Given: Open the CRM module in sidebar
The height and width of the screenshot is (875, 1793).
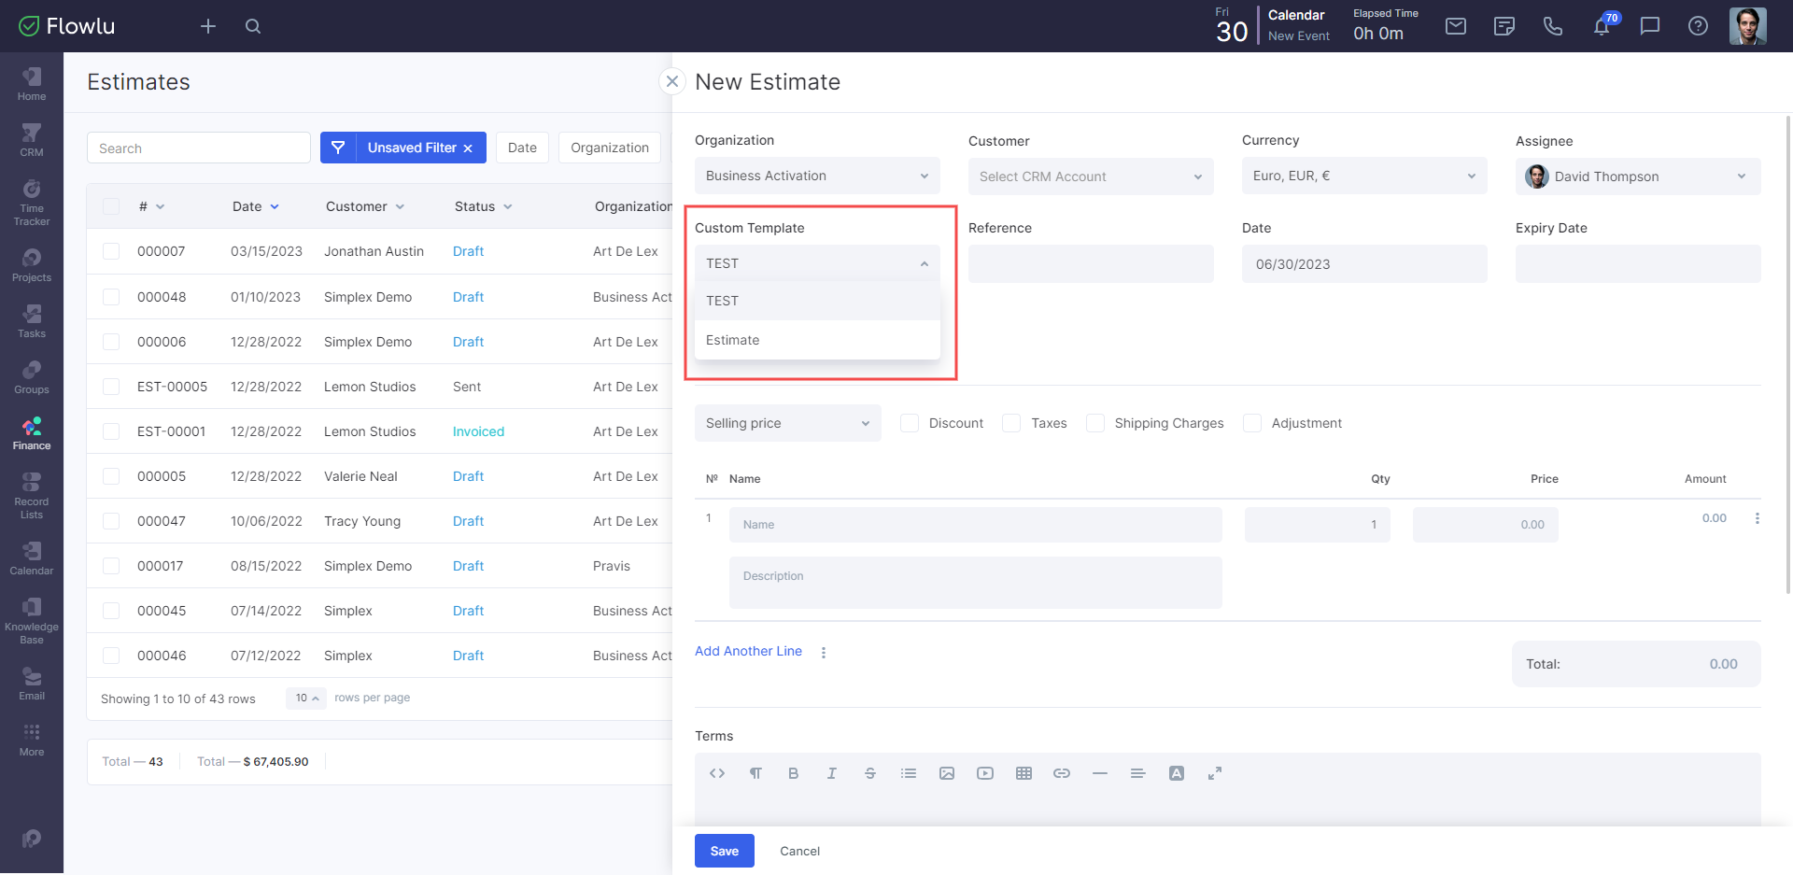Looking at the screenshot, I should [x=32, y=140].
